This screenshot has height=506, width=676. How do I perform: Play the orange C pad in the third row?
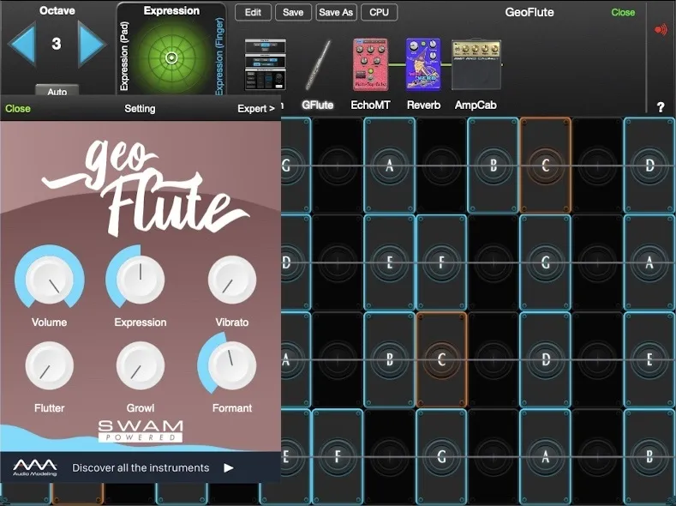(441, 359)
